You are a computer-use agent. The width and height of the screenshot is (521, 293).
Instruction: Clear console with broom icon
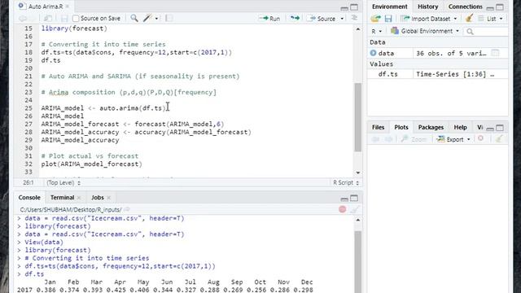[x=355, y=209]
